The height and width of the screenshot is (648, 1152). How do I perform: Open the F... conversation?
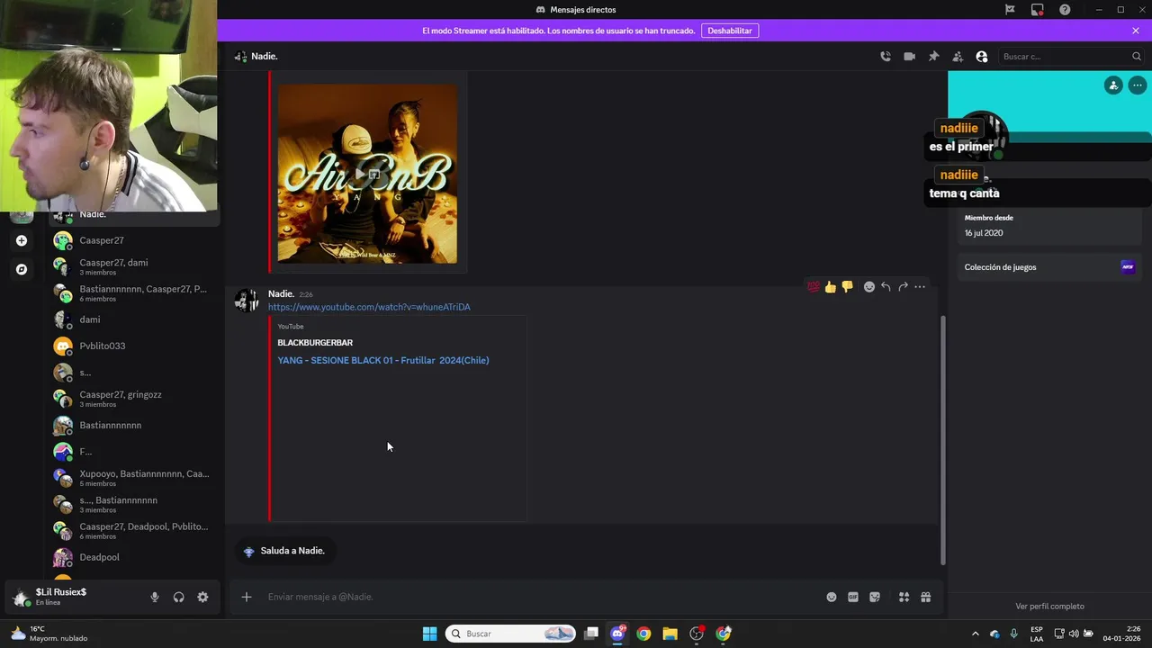[134, 451]
